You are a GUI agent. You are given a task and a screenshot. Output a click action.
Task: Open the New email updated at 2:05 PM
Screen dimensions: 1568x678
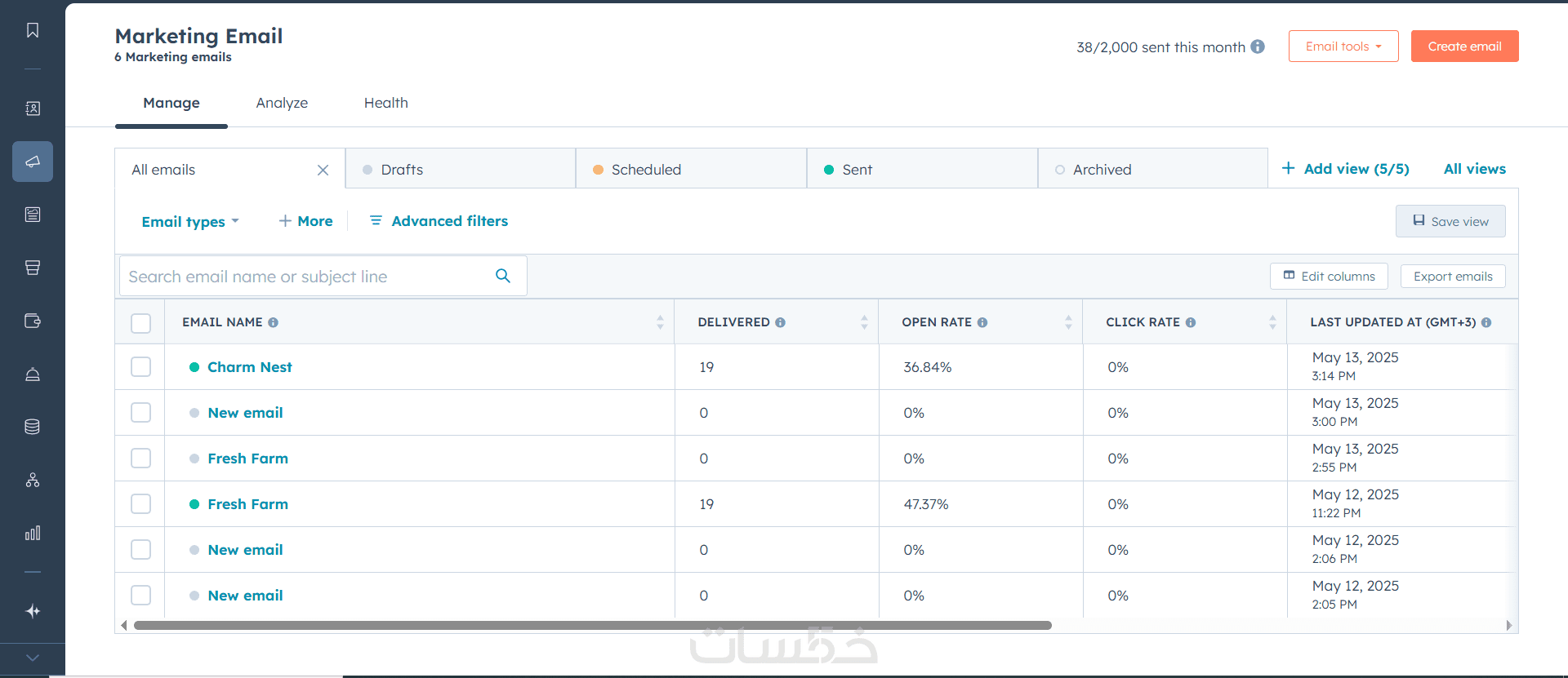pos(245,596)
